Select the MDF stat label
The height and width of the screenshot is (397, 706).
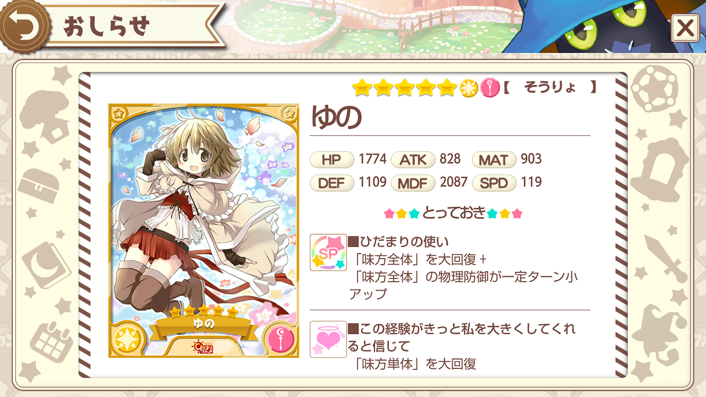click(413, 183)
